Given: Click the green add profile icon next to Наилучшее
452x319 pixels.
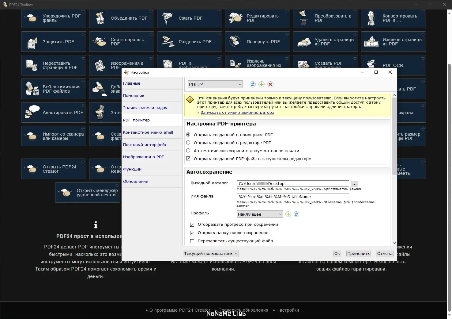Looking at the screenshot, I should tap(288, 214).
